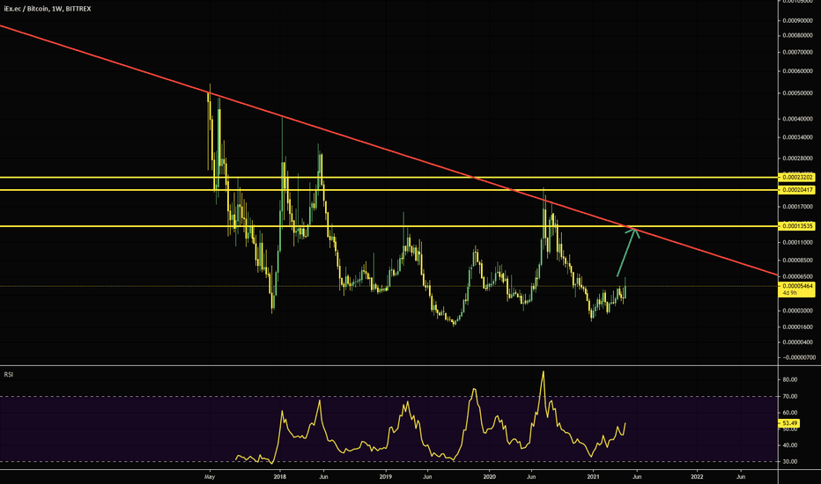Screen dimensions: 821x484
Task: Select the horizontal line at 0.00013535
Action: pyautogui.click(x=389, y=226)
